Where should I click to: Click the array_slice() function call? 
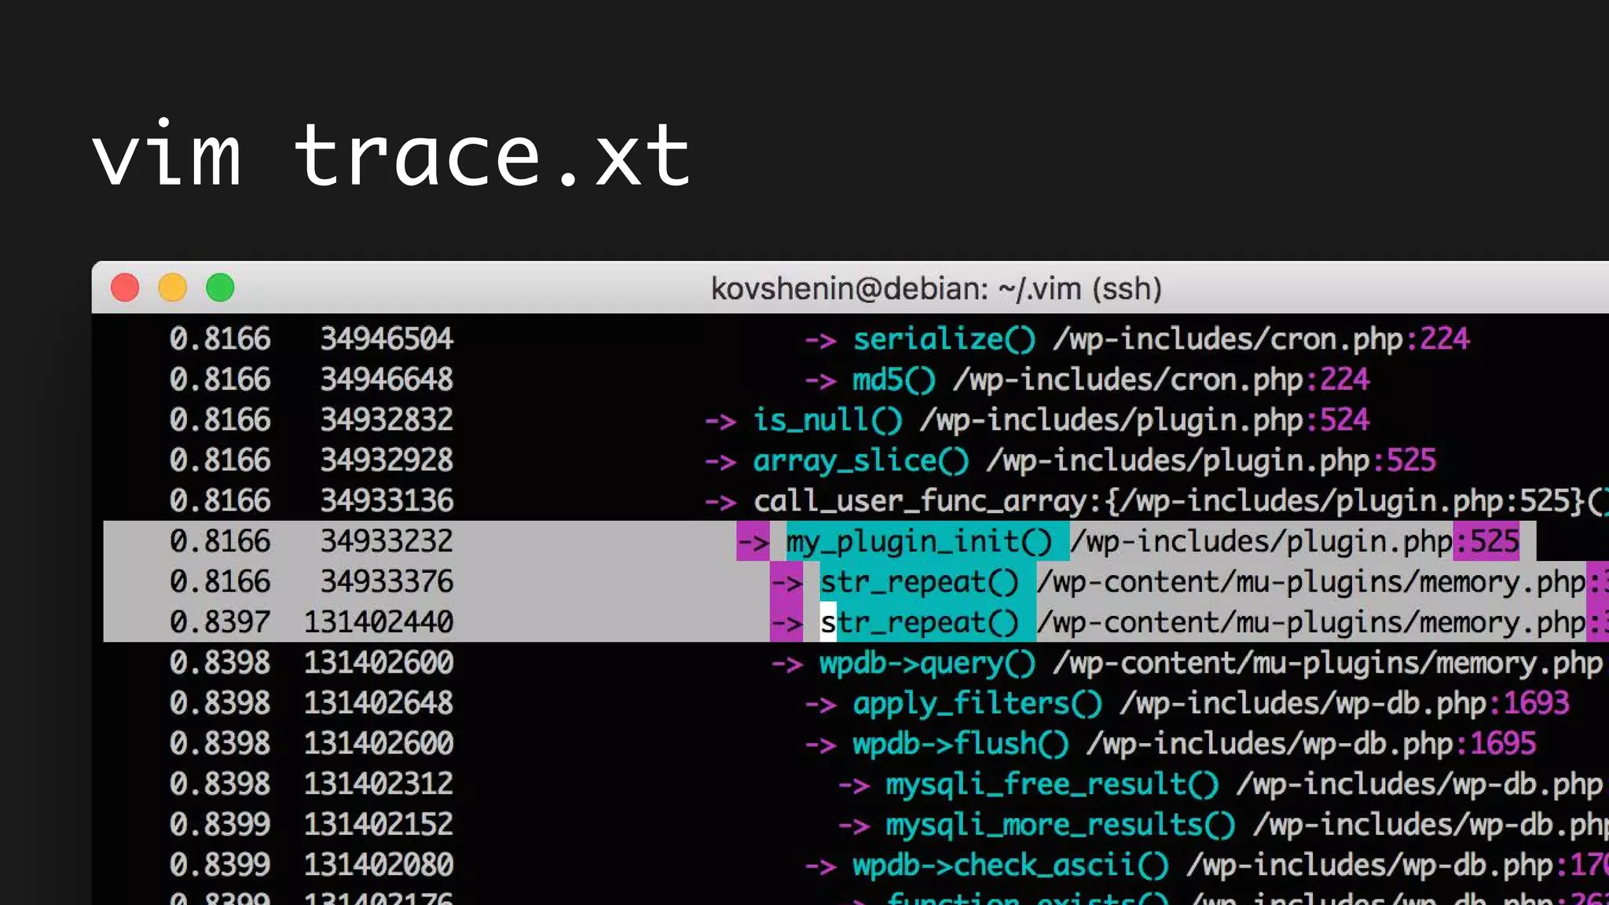click(x=861, y=460)
